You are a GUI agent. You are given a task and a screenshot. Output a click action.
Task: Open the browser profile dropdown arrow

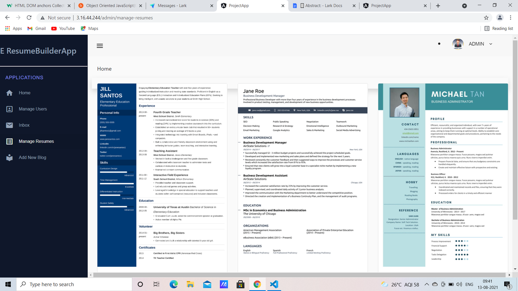coord(499,18)
